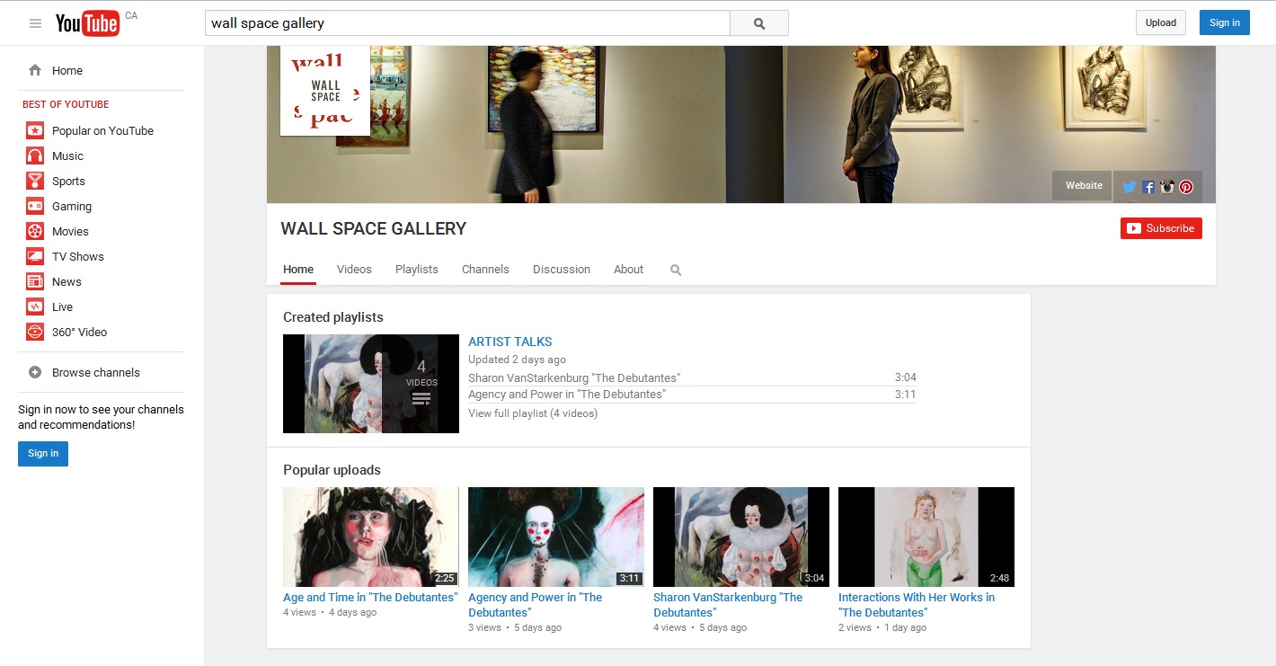Click Sharon VanStarkenburg video title under thumbnail

(728, 605)
